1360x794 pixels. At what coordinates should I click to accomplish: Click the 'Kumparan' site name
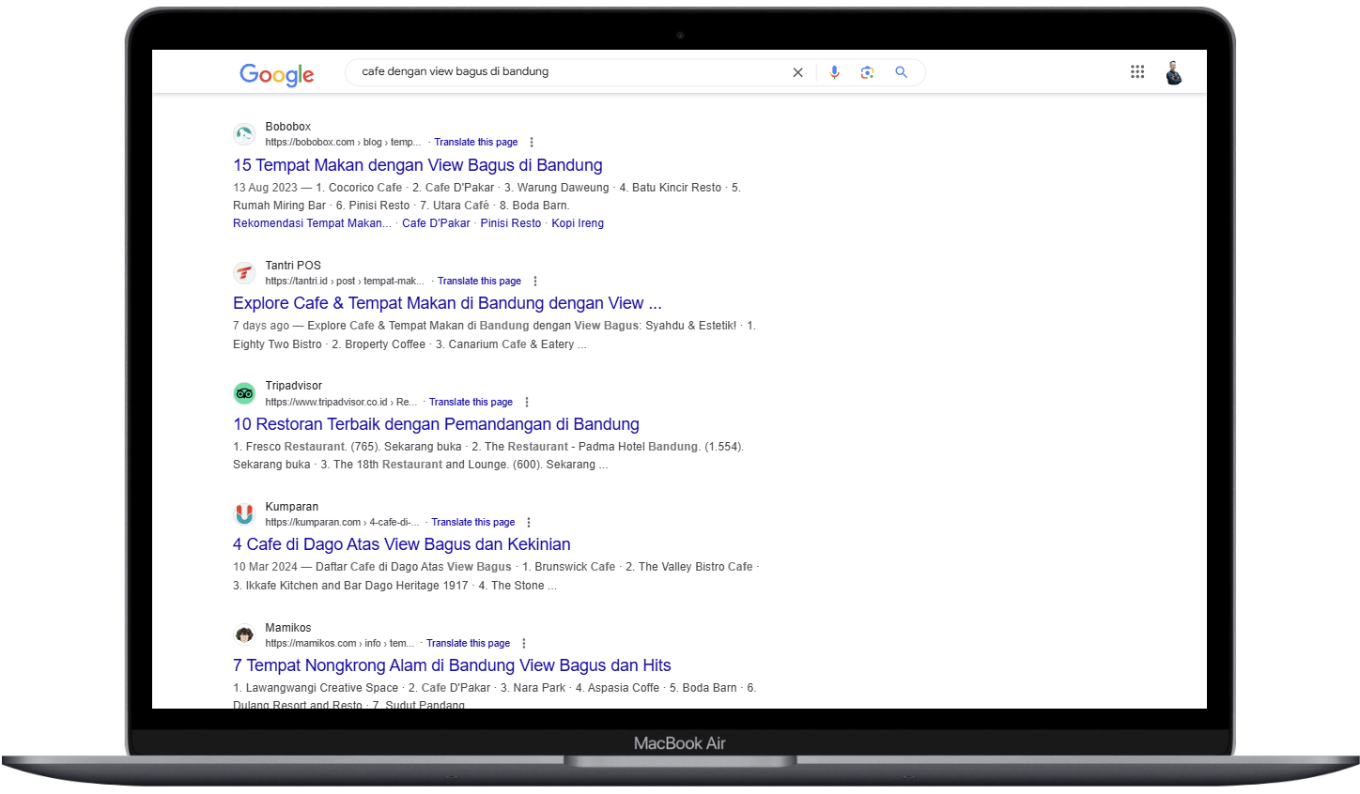point(291,507)
